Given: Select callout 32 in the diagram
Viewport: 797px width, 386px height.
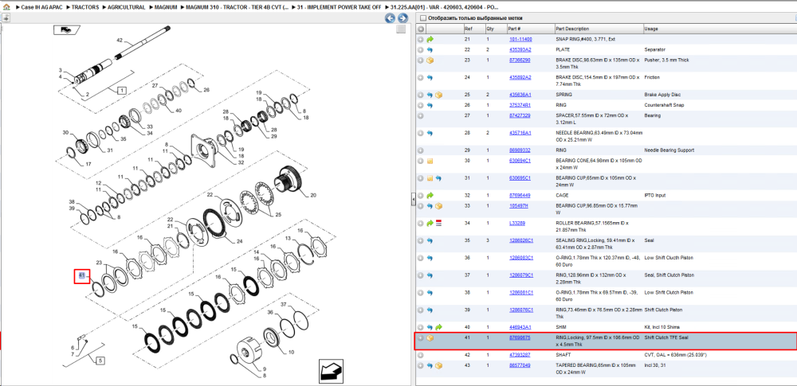Looking at the screenshot, I should [241, 162].
